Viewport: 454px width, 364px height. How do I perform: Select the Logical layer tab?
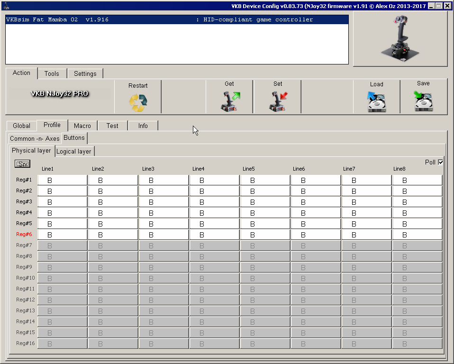coord(74,151)
